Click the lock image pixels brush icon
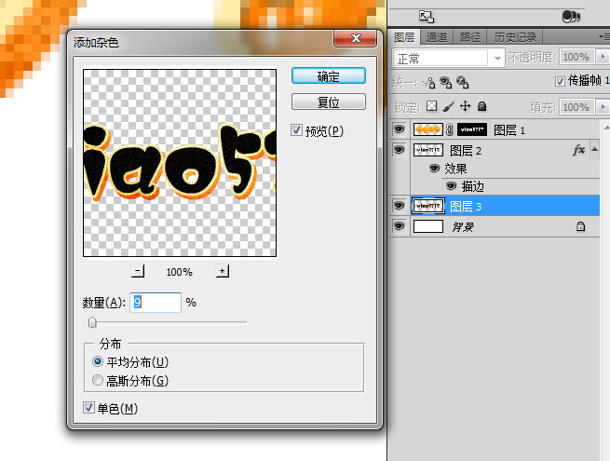Viewport: 610px width, 461px height. (449, 106)
